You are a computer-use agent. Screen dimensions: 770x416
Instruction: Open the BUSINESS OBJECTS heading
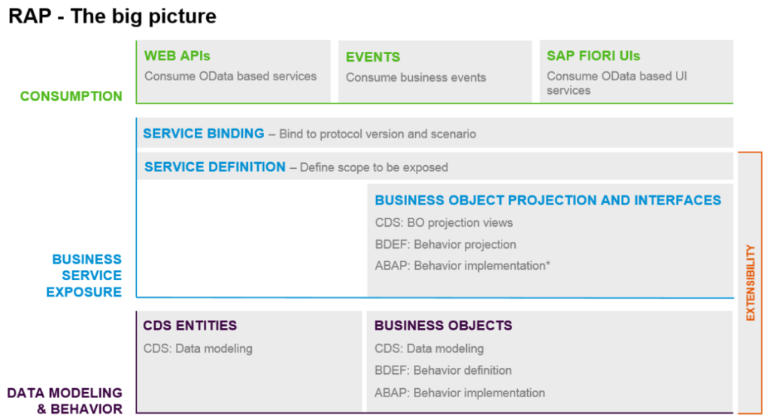pyautogui.click(x=443, y=326)
